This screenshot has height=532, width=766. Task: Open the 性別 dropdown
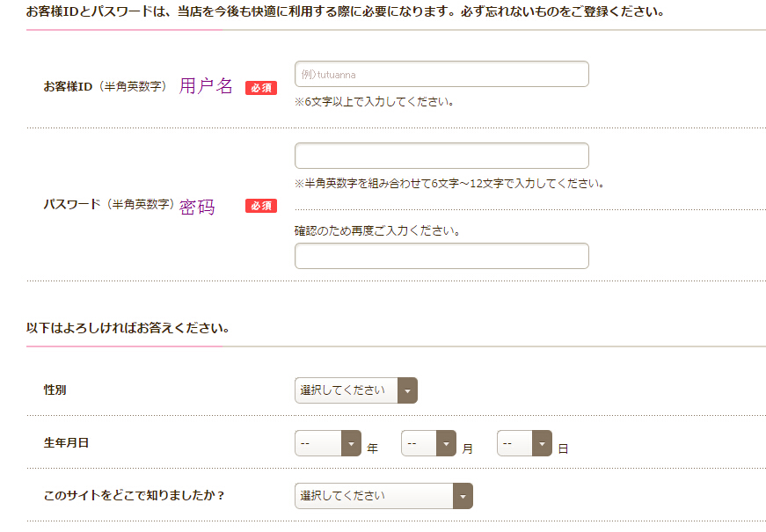point(355,390)
